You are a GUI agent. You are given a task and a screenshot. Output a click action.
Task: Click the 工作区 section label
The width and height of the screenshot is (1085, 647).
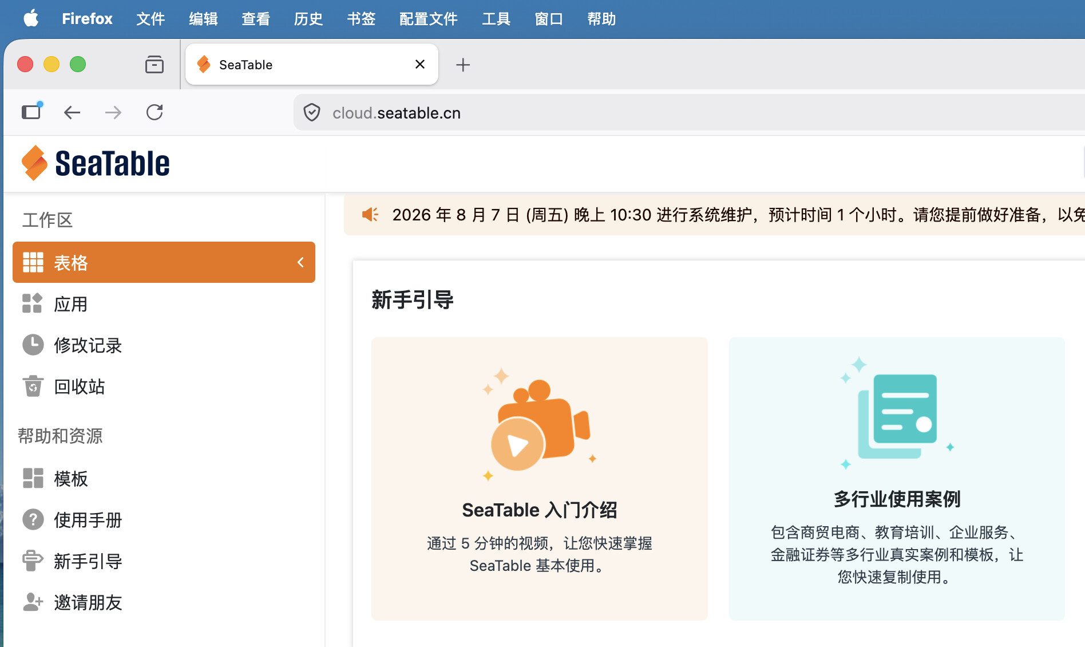(47, 220)
